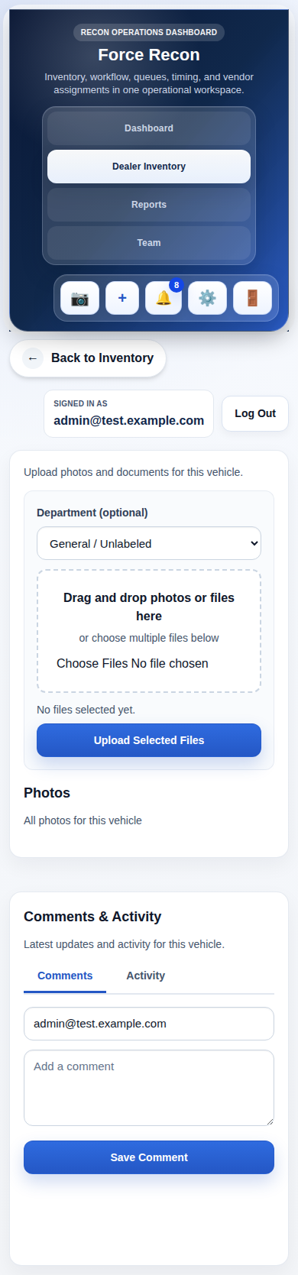Screen dimensions: 298x1275
Task: Click the back arrow circle icon
Action: point(33,358)
